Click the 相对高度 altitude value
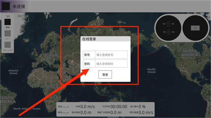Viewport: 211px width, 118px height. (86, 113)
